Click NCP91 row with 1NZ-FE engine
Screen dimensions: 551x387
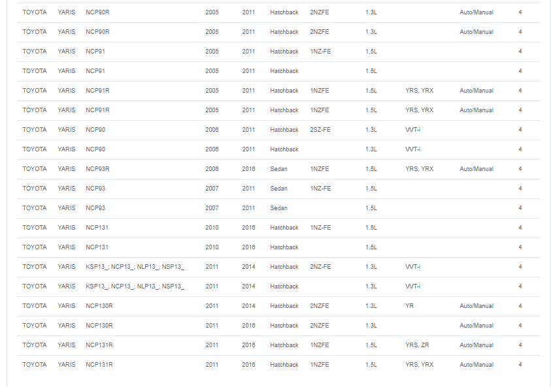278,52
